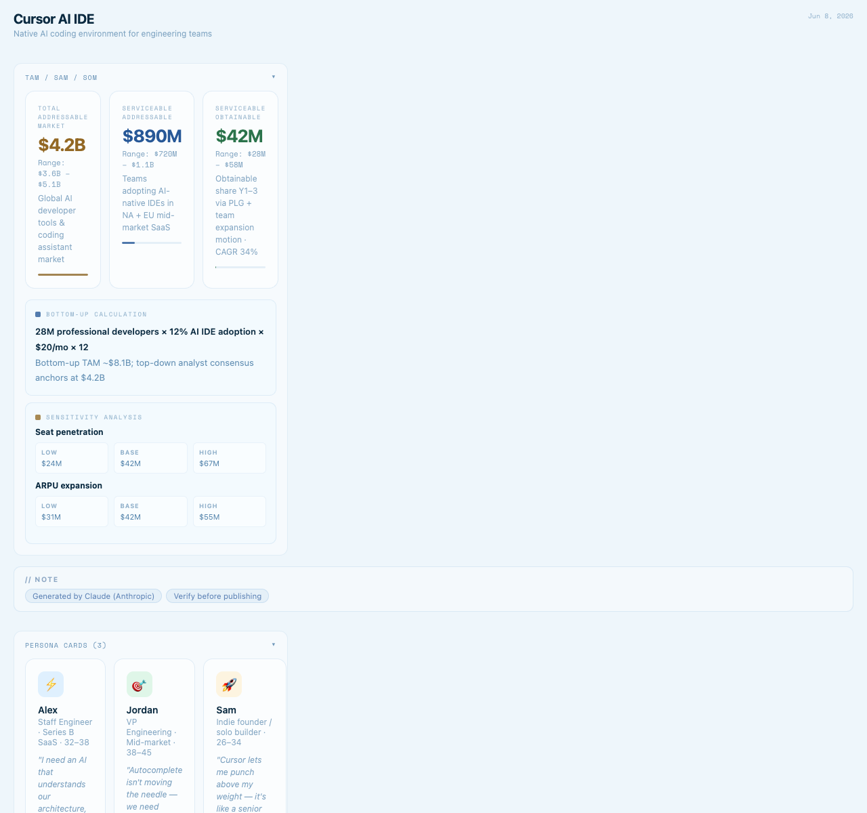Screen dimensions: 867x813
Task: Click the Sam persona name
Action: [226, 710]
